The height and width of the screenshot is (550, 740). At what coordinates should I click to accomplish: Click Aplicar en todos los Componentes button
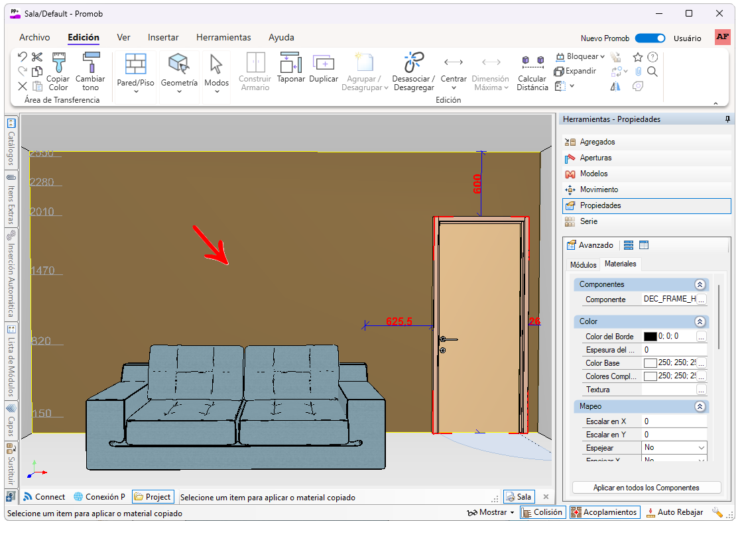point(646,488)
